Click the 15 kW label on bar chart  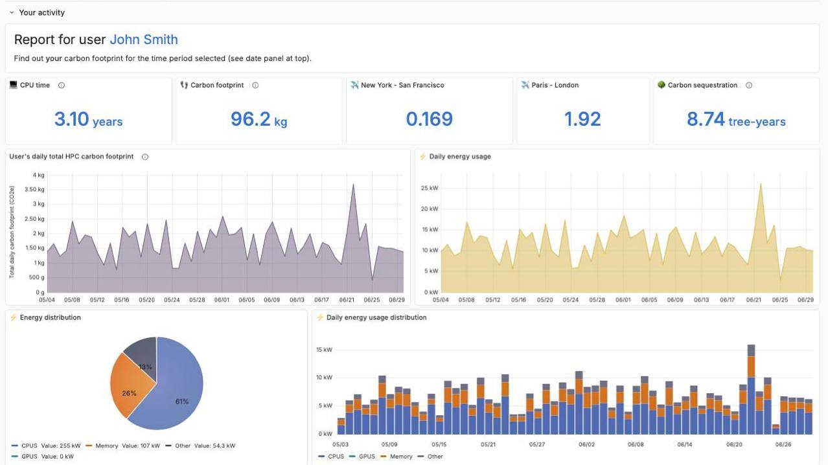tap(324, 350)
